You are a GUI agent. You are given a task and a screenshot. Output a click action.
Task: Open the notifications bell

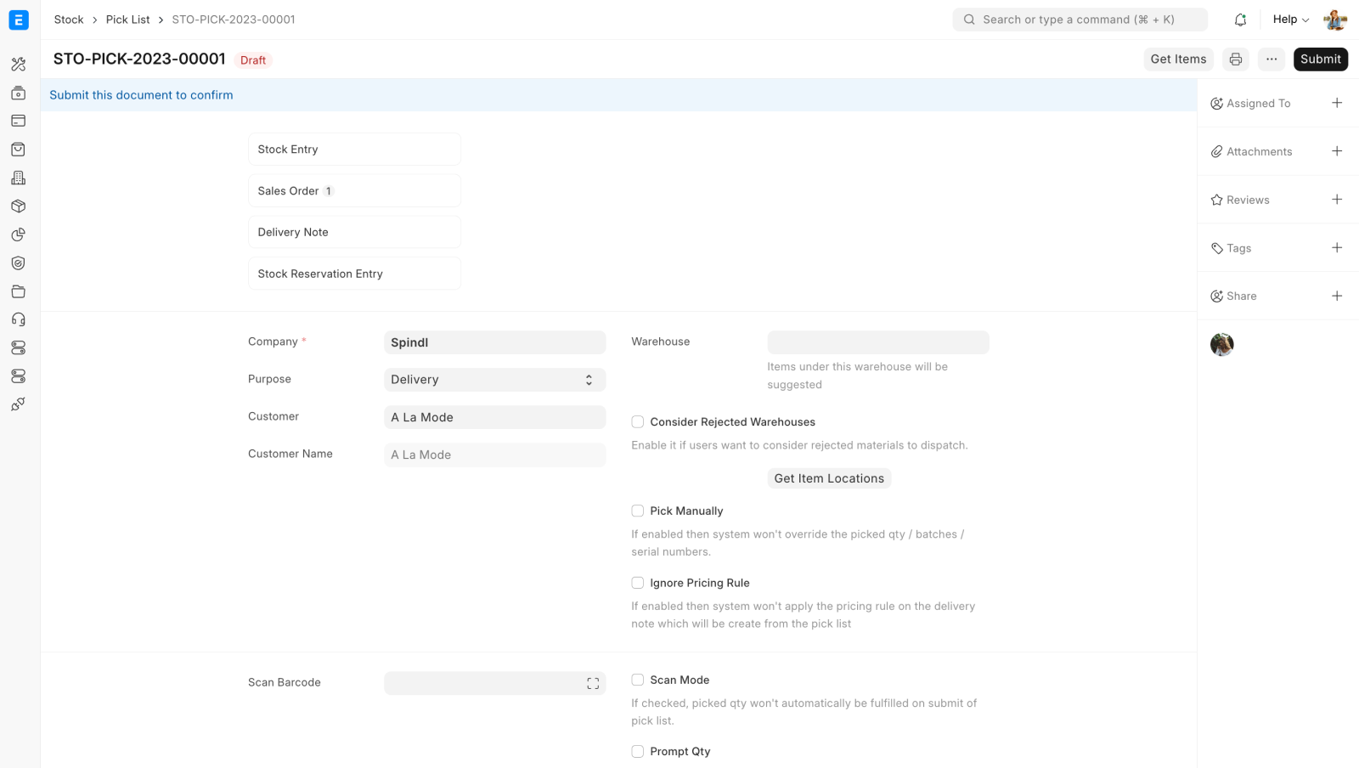(1240, 20)
